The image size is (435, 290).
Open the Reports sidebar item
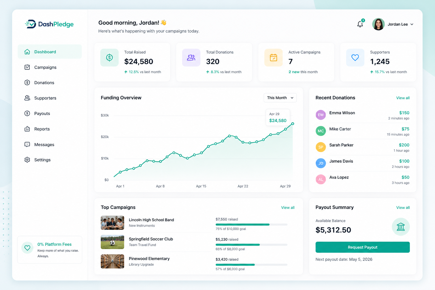coord(50,129)
